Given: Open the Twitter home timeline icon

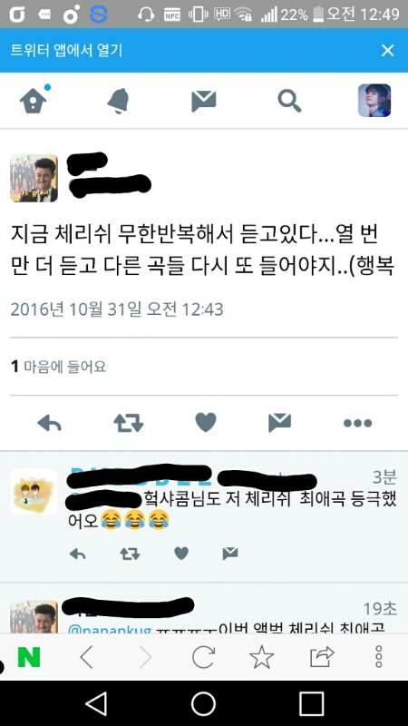Looking at the screenshot, I should coord(34,100).
